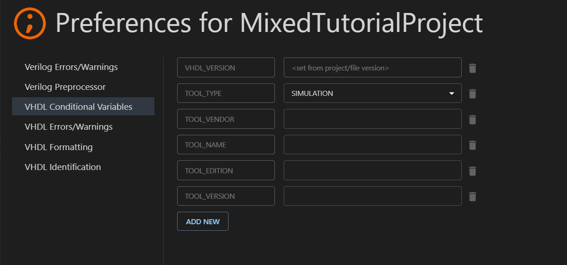The height and width of the screenshot is (265, 567).
Task: Delete the TOOL_TYPE variable row
Action: point(472,94)
